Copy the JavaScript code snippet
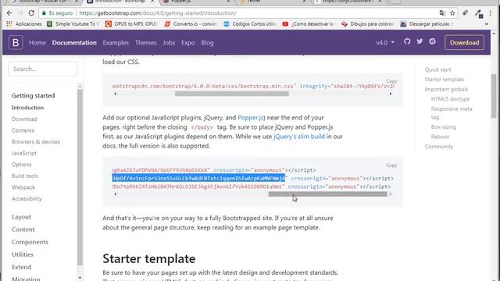 pos(391,165)
